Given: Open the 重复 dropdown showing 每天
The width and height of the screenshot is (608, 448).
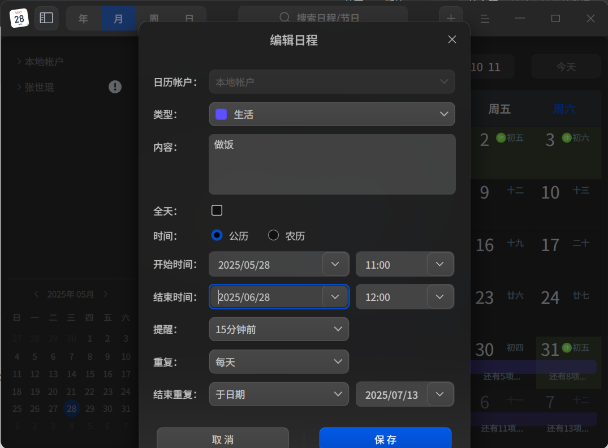Looking at the screenshot, I should click(279, 361).
